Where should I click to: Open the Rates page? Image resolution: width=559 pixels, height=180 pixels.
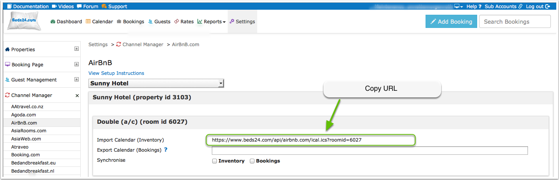[184, 22]
